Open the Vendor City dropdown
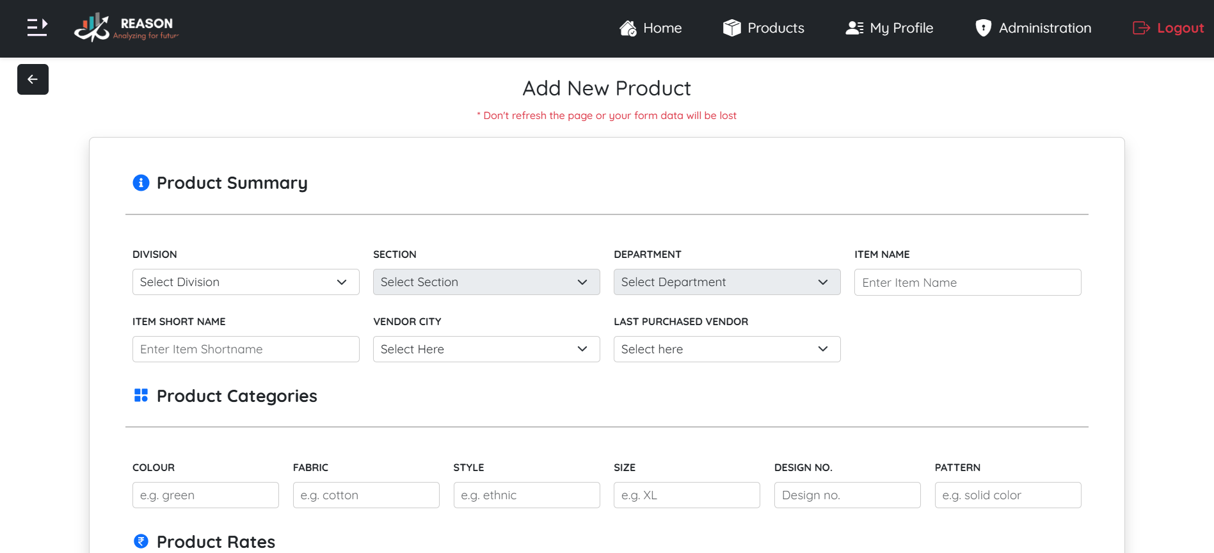The width and height of the screenshot is (1214, 553). pos(486,349)
